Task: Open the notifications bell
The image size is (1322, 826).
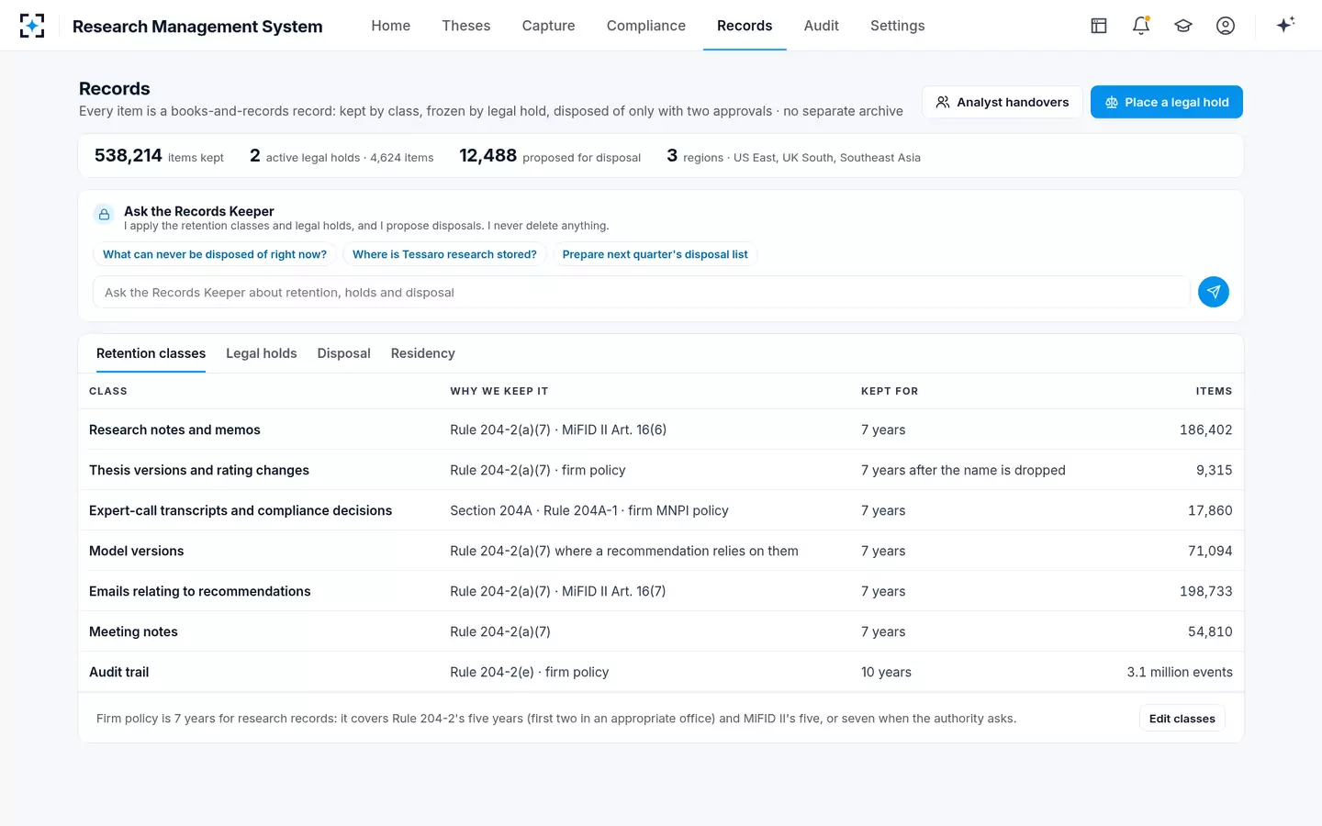Action: (x=1141, y=26)
